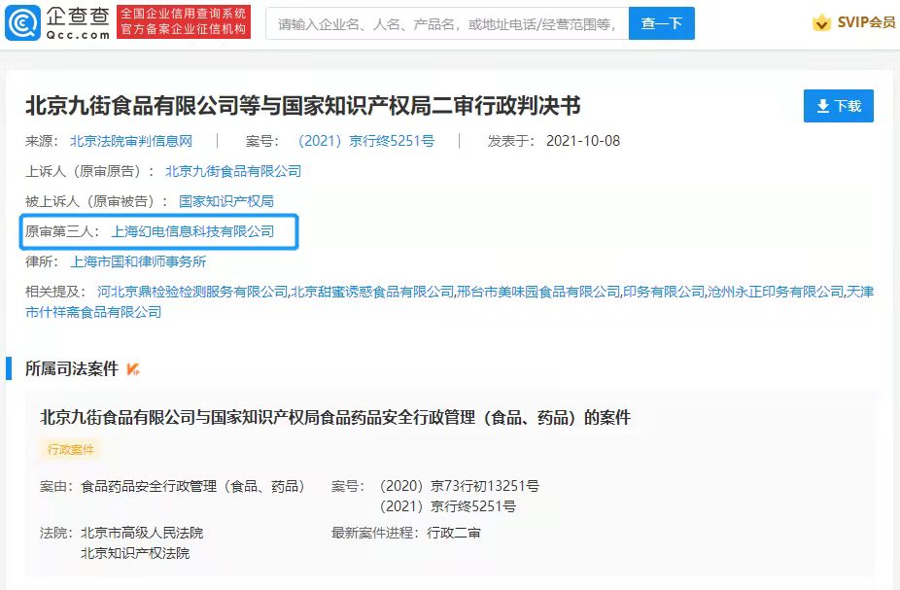Image resolution: width=900 pixels, height=590 pixels.
Task: Click the SVIP会员 crown icon
Action: tap(822, 23)
